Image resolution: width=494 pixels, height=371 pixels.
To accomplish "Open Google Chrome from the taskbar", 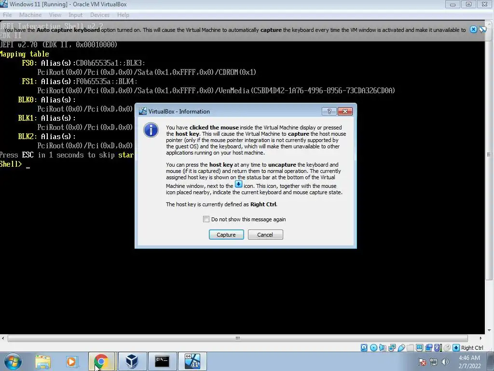I will (101, 361).
